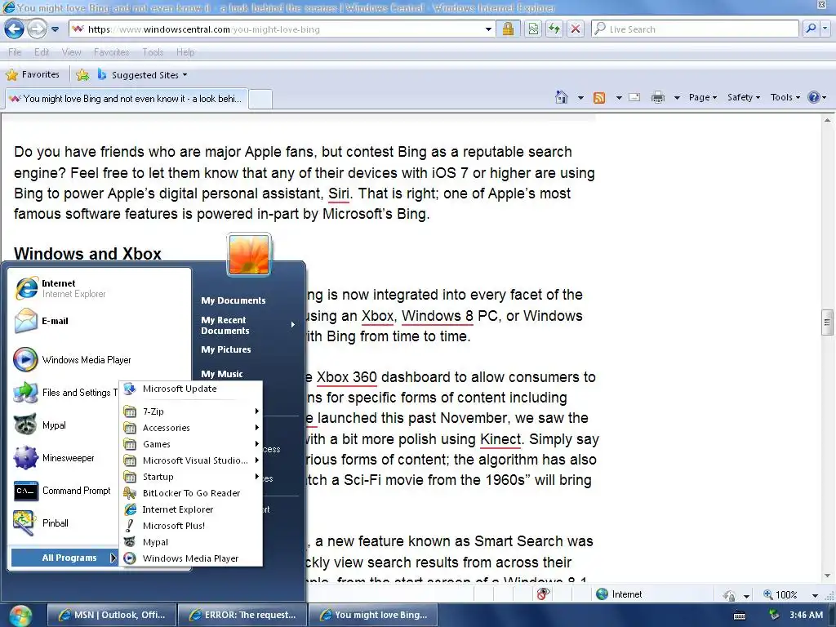Click the RSS feeds icon
Screen dimensions: 836x627
(599, 98)
